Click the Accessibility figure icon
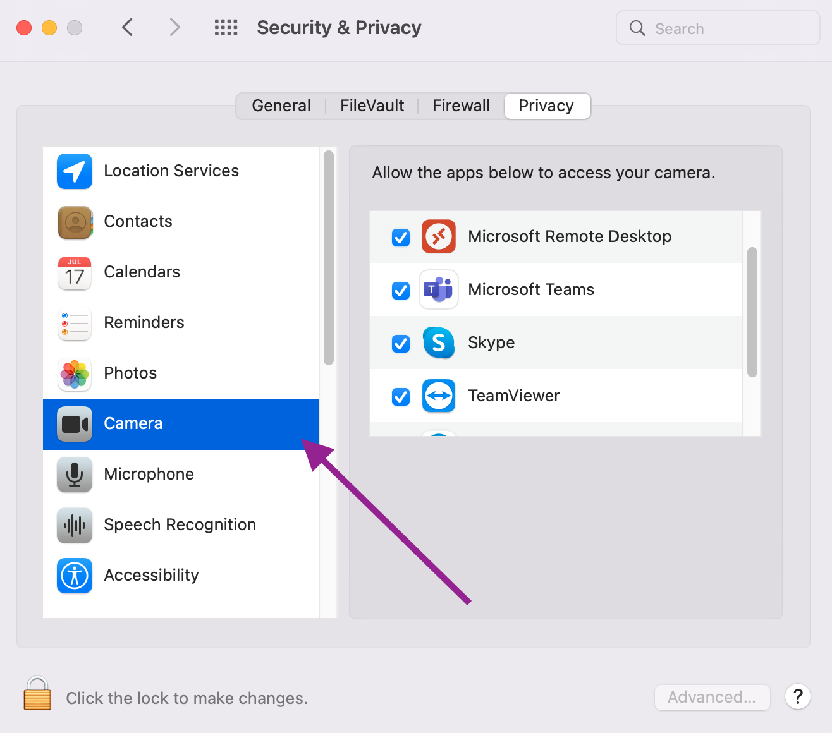The image size is (832, 733). (75, 576)
